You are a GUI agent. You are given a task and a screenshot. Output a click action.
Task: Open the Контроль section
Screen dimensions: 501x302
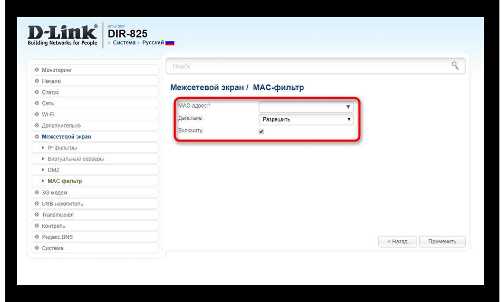(95, 226)
